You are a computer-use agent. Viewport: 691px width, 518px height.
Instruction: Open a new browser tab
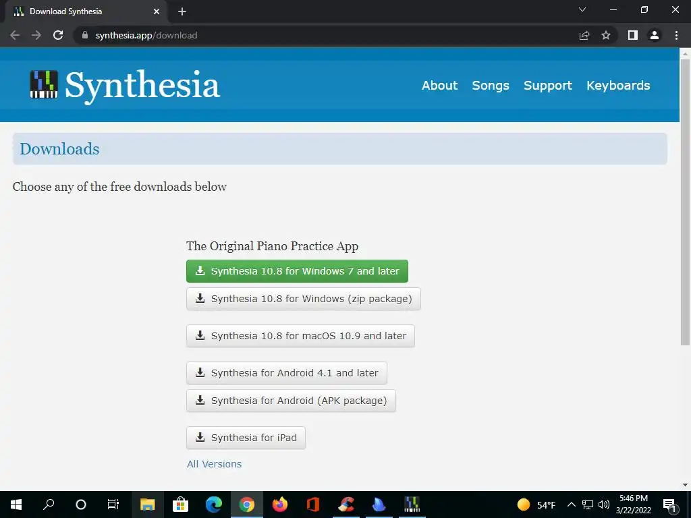[182, 11]
